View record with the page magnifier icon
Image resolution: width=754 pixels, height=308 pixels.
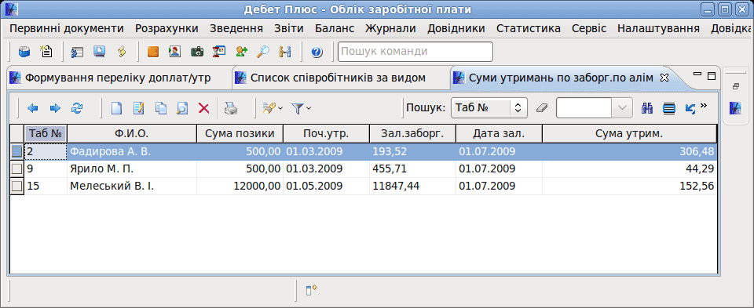coord(182,108)
